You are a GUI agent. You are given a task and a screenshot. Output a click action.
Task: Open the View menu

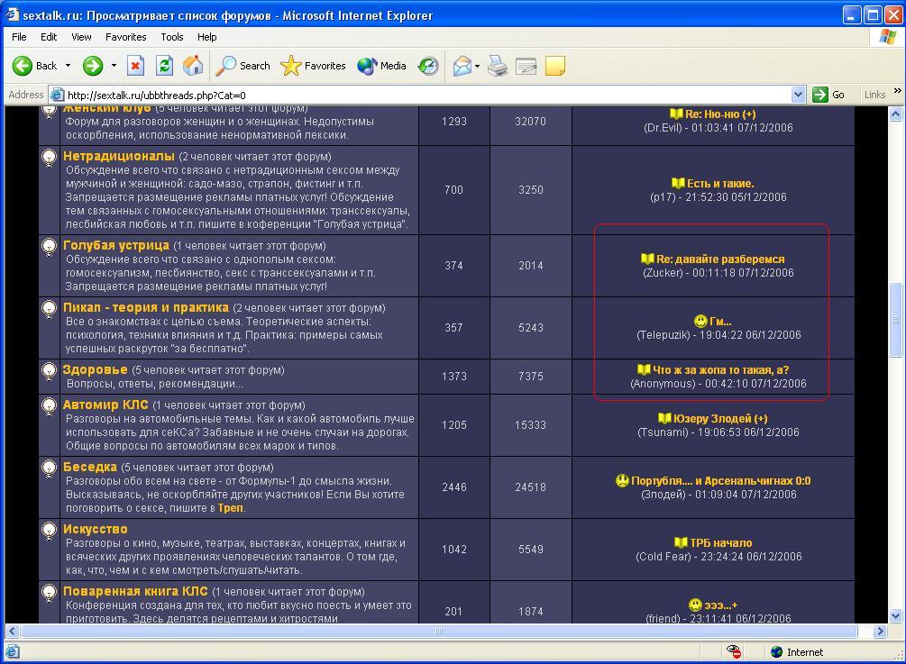(81, 37)
